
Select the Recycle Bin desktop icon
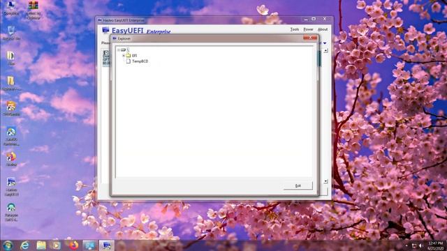[11, 33]
